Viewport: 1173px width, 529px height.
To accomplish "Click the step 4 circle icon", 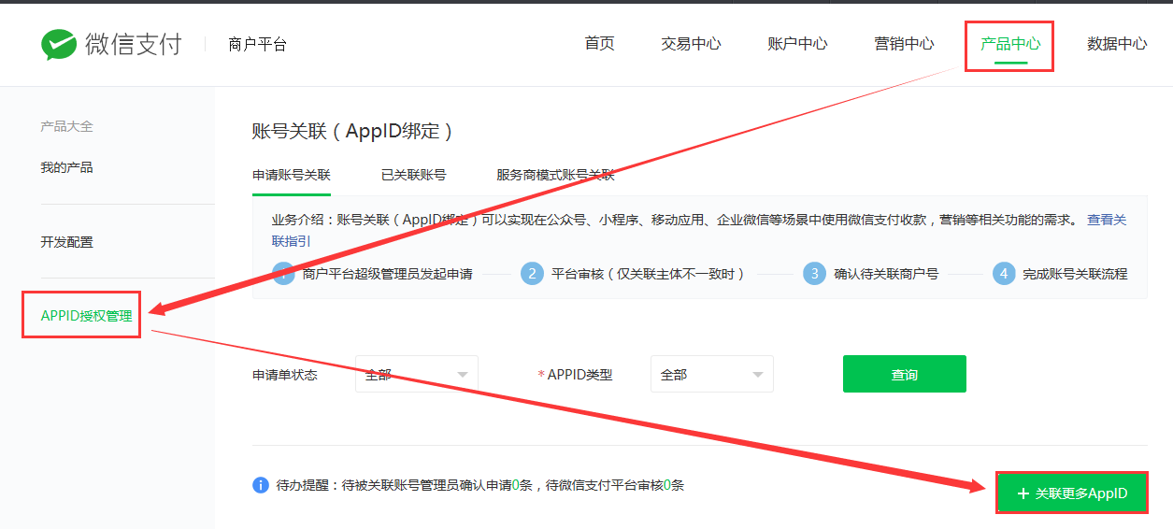I will 1004,274.
